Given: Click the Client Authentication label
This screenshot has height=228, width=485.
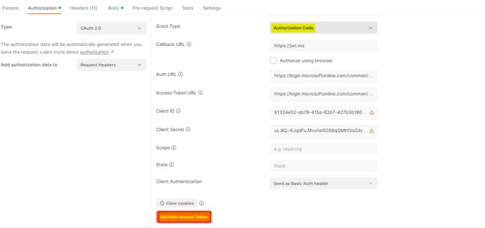Looking at the screenshot, I should click(179, 181).
